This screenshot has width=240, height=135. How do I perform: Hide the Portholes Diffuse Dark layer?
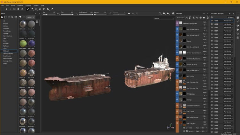pos(178,23)
